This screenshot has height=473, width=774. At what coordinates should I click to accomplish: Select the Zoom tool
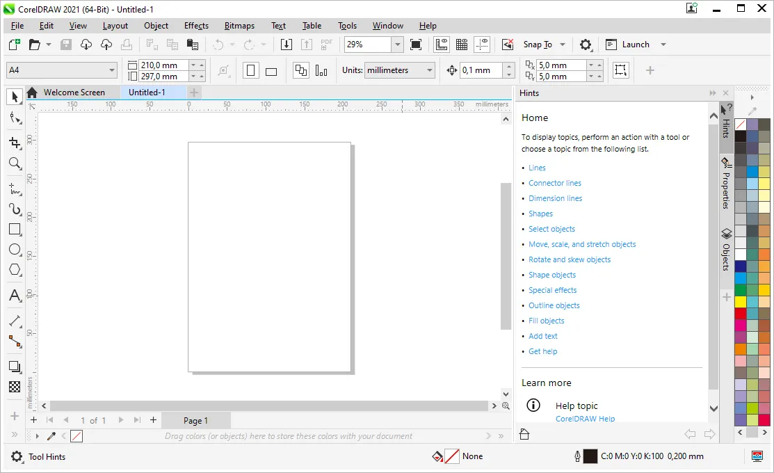pyautogui.click(x=15, y=163)
